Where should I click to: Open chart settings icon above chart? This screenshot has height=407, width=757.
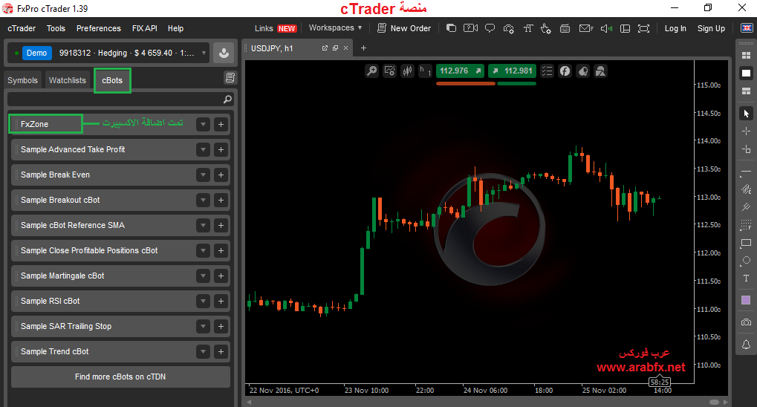point(389,71)
